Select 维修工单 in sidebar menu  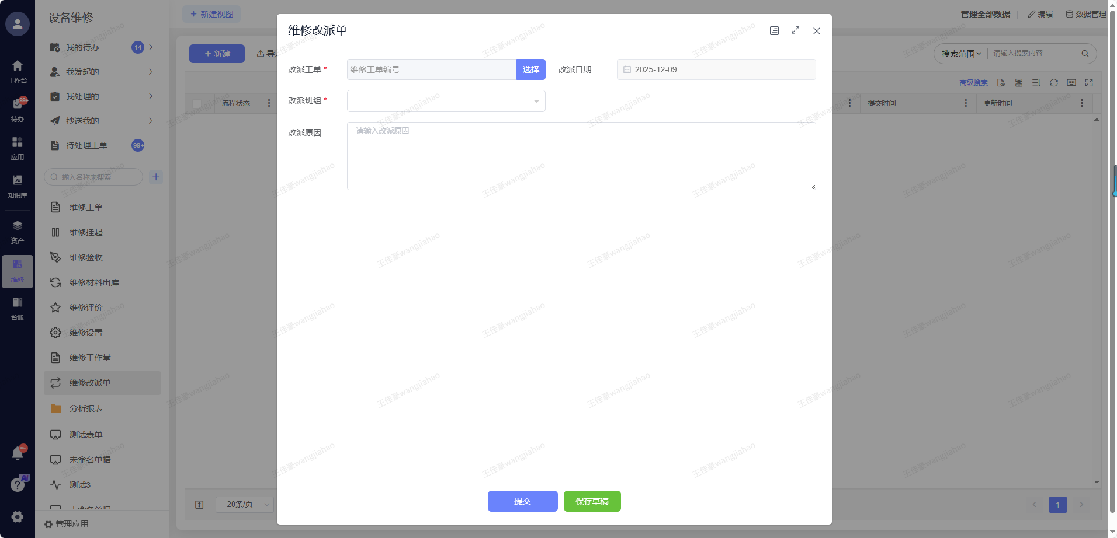tap(86, 207)
